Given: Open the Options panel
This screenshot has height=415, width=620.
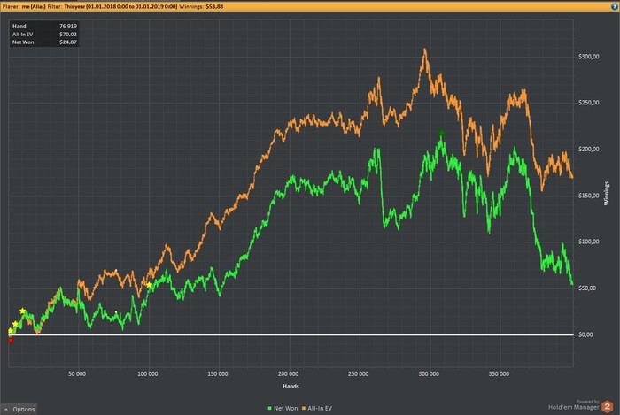Looking at the screenshot, I should (x=19, y=409).
